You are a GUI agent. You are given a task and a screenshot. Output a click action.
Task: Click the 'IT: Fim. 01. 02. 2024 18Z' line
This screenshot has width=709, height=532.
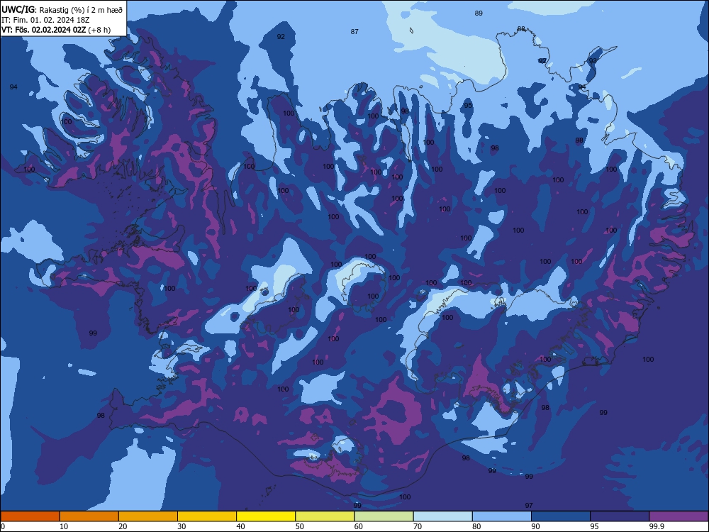[x=47, y=20]
